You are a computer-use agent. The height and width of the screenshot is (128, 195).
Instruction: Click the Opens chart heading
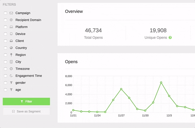click(x=71, y=62)
